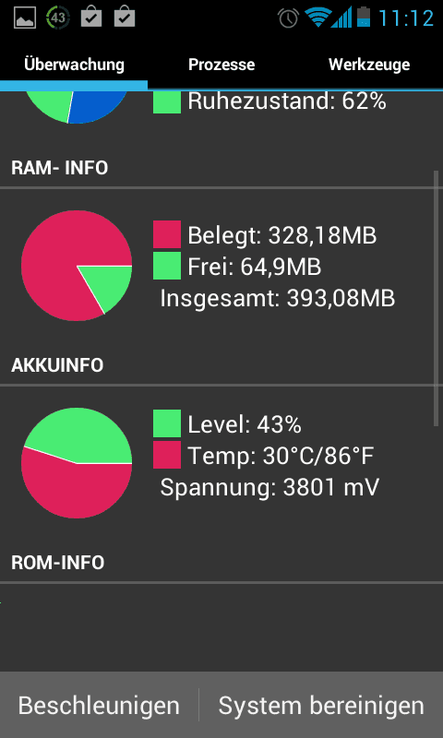The height and width of the screenshot is (738, 443).
Task: Tap the System bereinigen button
Action: click(321, 705)
